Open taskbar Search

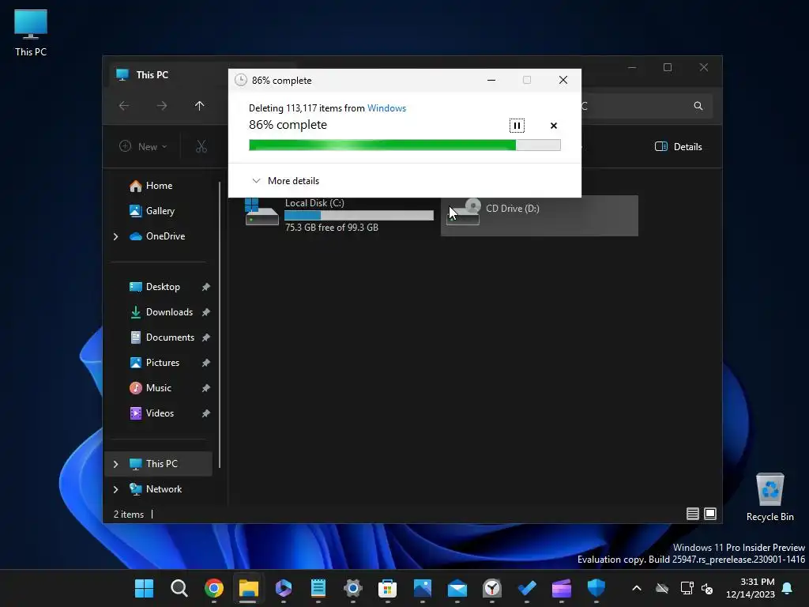point(179,588)
